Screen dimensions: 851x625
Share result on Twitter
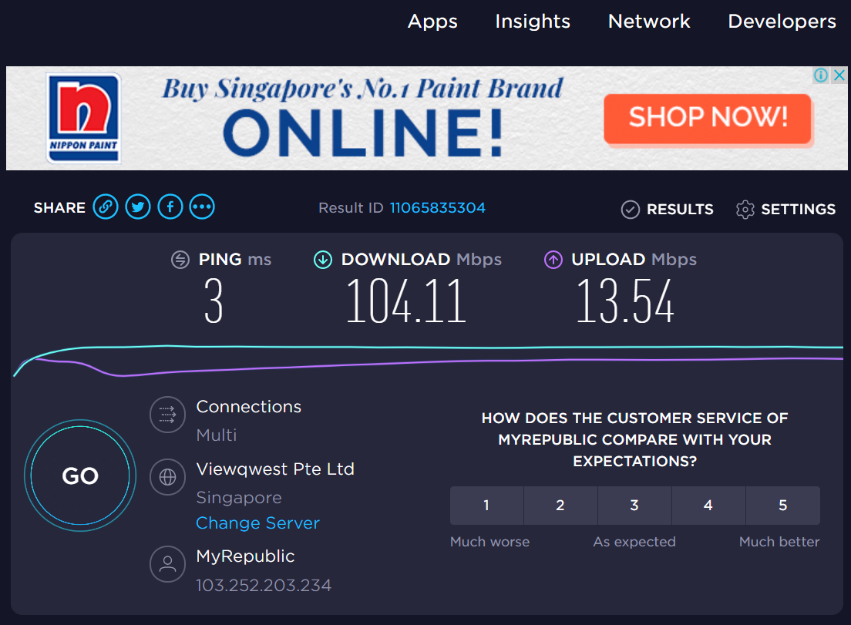[138, 207]
